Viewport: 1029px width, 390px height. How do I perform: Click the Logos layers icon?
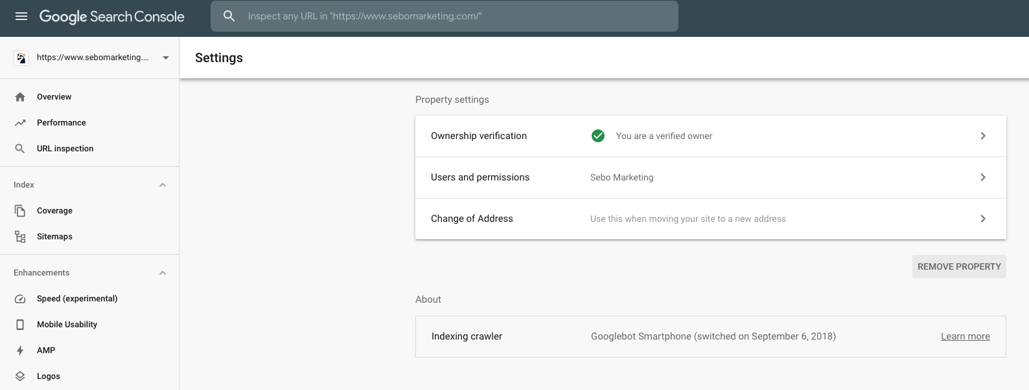(x=20, y=376)
